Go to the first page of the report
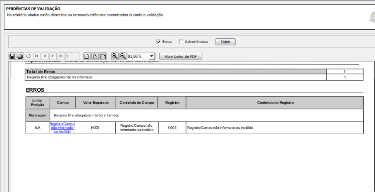375x192 pixels. 37,56
